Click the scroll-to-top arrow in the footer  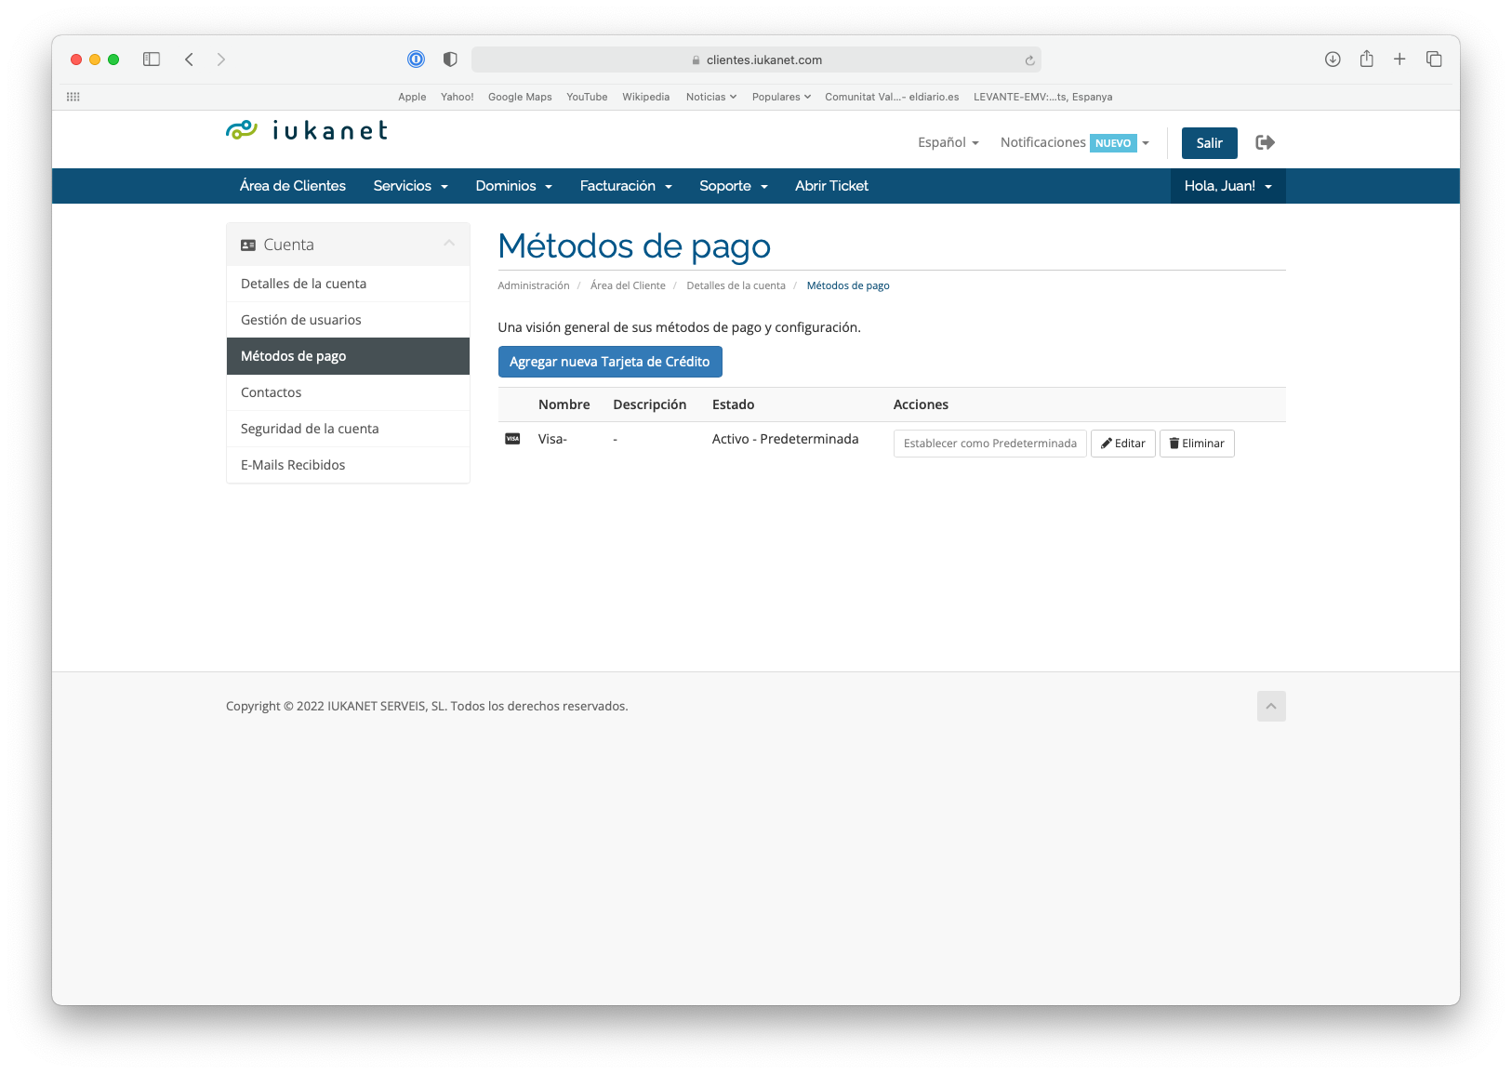click(x=1271, y=707)
